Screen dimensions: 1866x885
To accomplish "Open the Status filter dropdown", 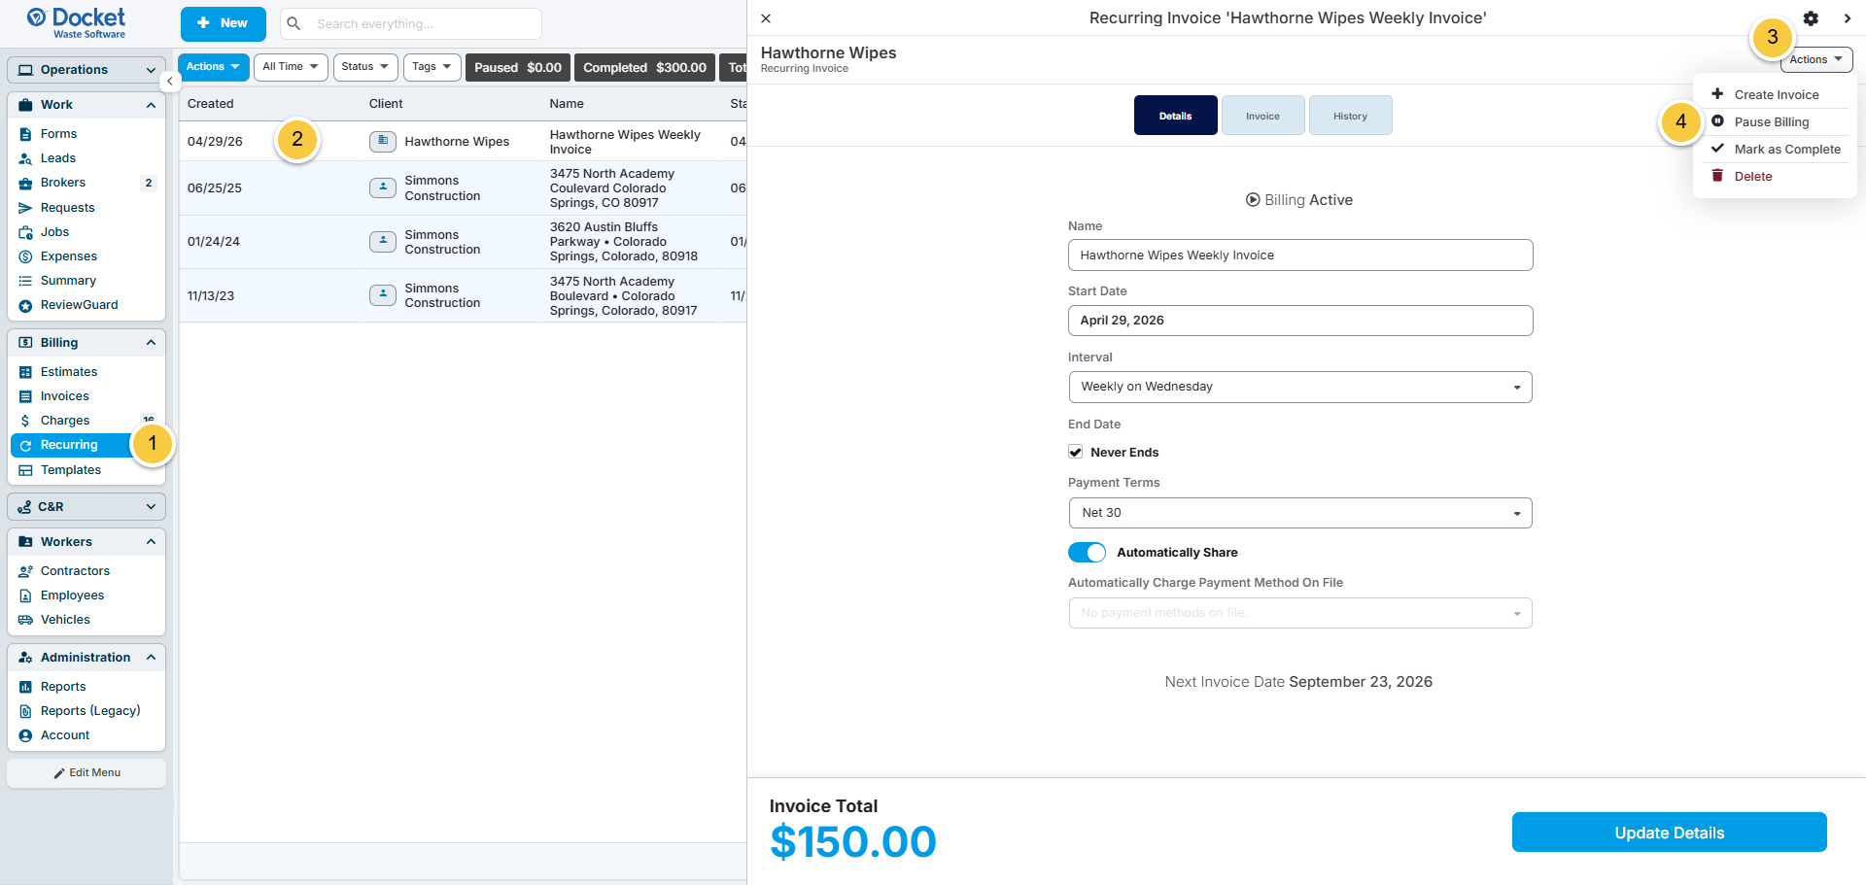I will click(x=365, y=67).
